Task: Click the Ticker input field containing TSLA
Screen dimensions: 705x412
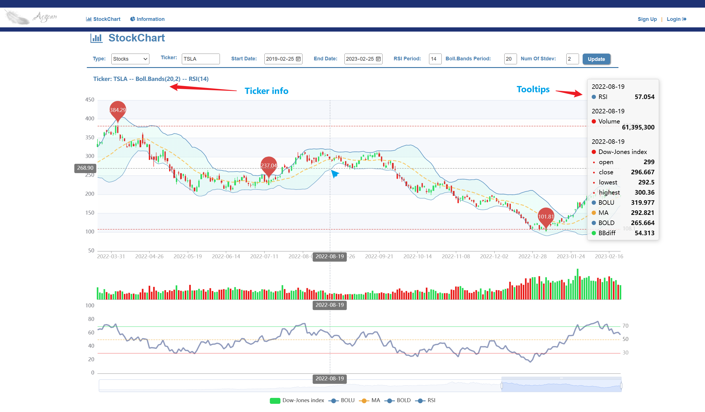Action: pyautogui.click(x=200, y=59)
